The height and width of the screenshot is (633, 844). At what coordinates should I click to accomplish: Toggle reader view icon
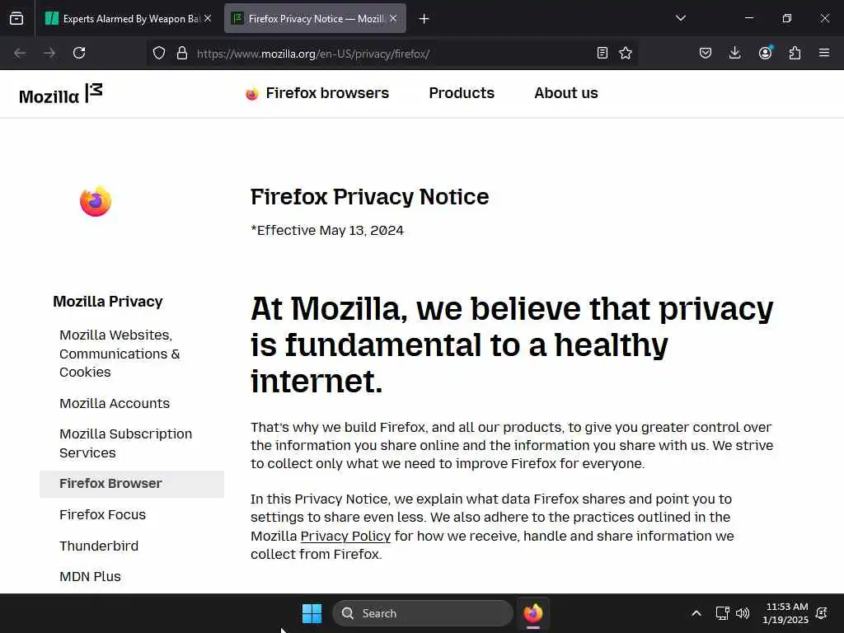603,53
